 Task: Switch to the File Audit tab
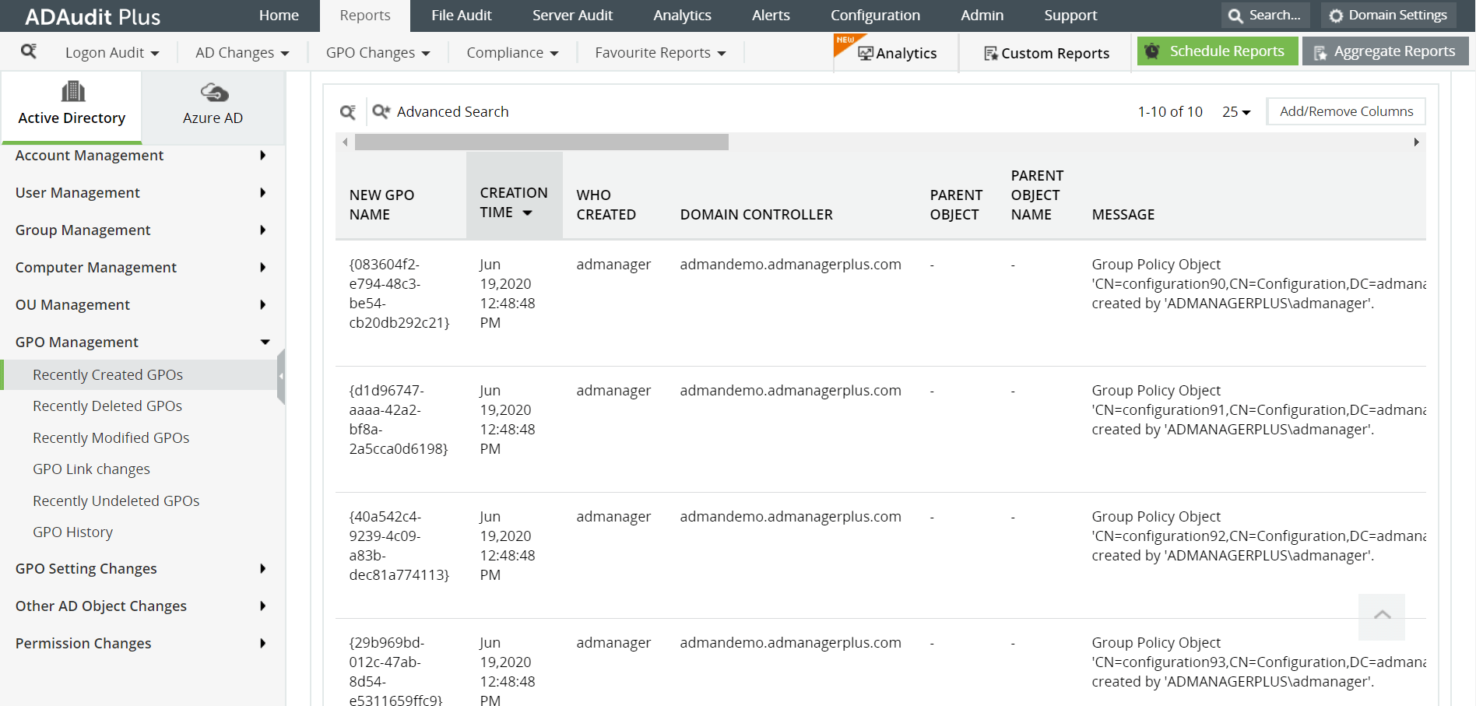461,15
